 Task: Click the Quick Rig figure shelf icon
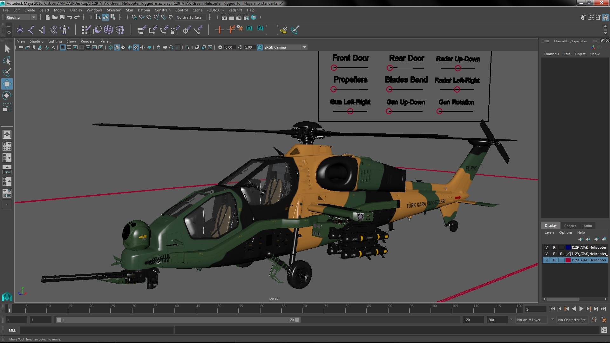[x=65, y=30]
